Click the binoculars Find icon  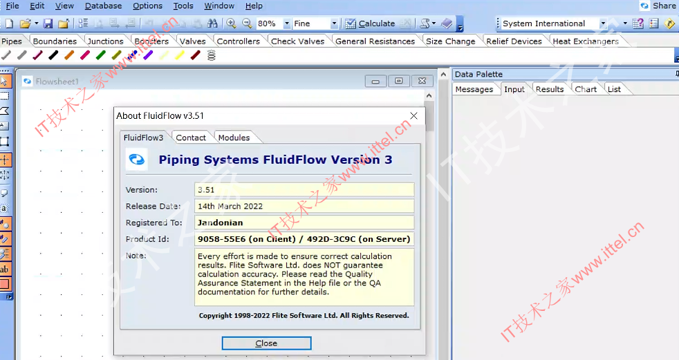click(x=212, y=23)
